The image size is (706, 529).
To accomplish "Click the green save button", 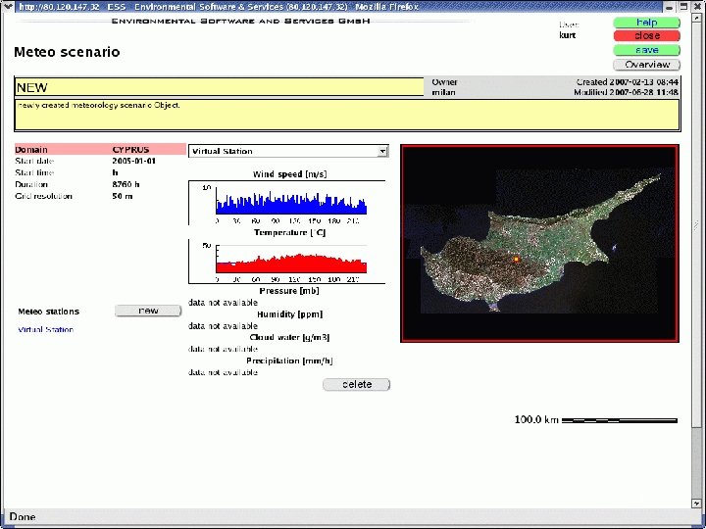I will point(646,50).
